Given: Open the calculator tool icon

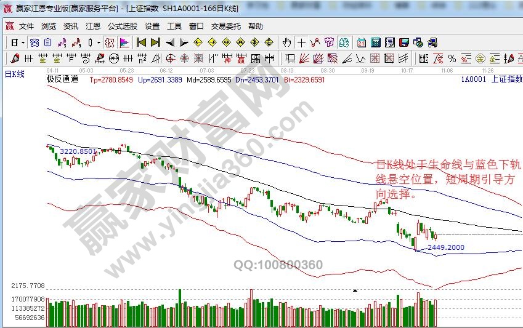Looking at the screenshot, I should 375,42.
